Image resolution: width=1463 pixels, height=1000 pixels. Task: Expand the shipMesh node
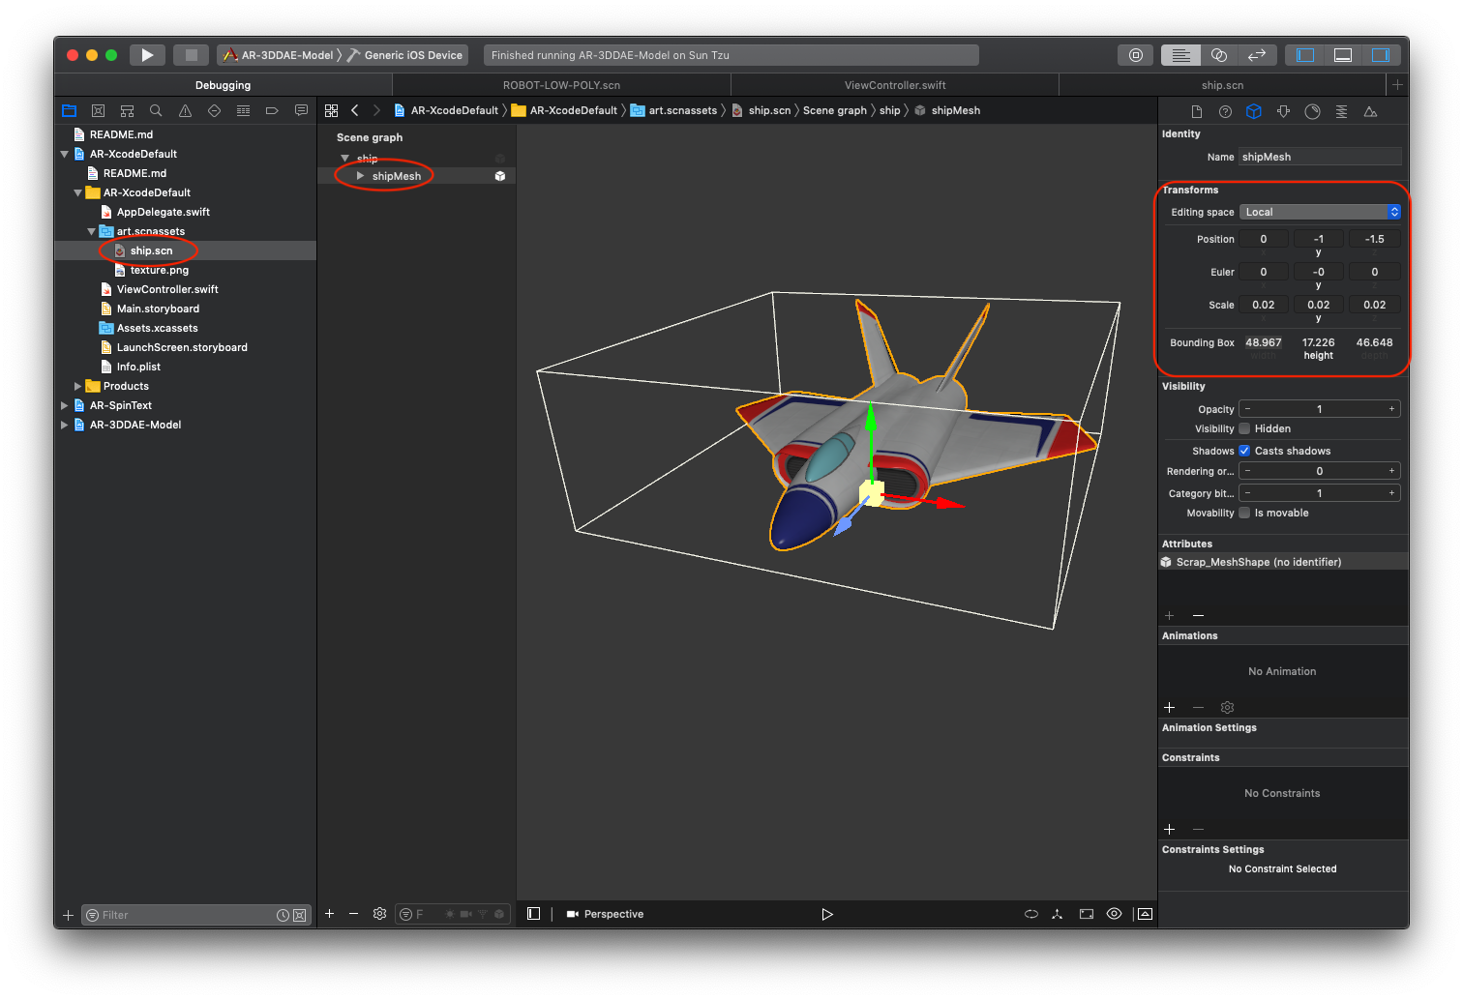[360, 176]
